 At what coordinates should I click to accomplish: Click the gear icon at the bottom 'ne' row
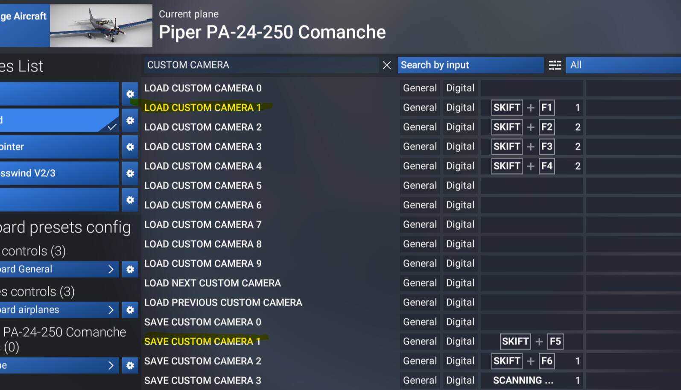tap(130, 366)
